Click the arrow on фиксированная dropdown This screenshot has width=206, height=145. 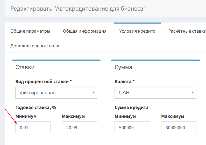click(x=93, y=93)
